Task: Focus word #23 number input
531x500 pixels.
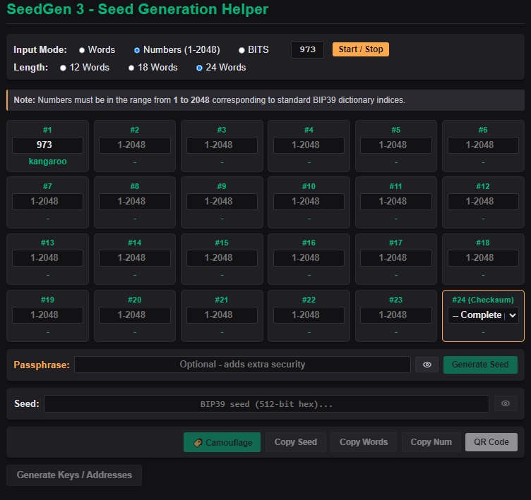Action: tap(396, 315)
